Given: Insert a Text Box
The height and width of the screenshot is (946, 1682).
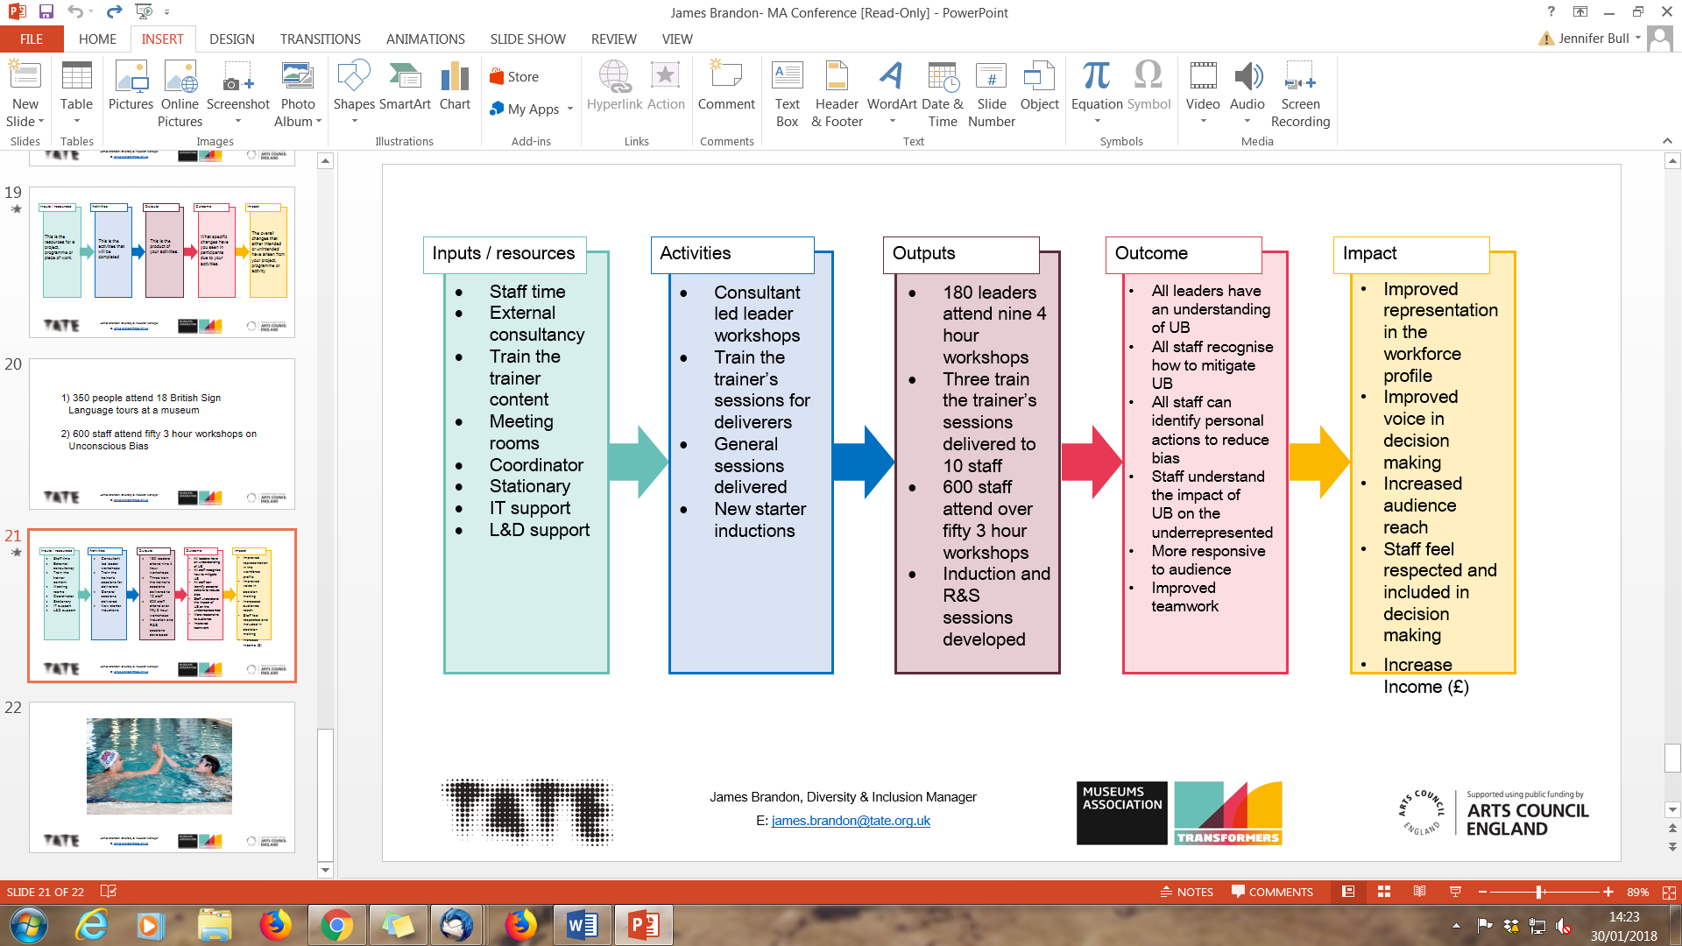Looking at the screenshot, I should click(787, 94).
